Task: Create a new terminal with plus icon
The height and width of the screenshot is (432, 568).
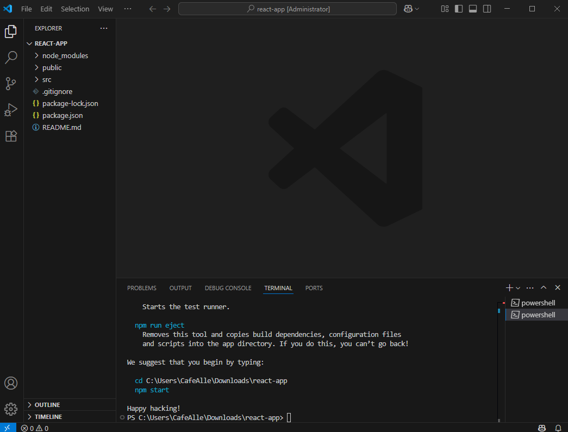Action: click(x=509, y=287)
